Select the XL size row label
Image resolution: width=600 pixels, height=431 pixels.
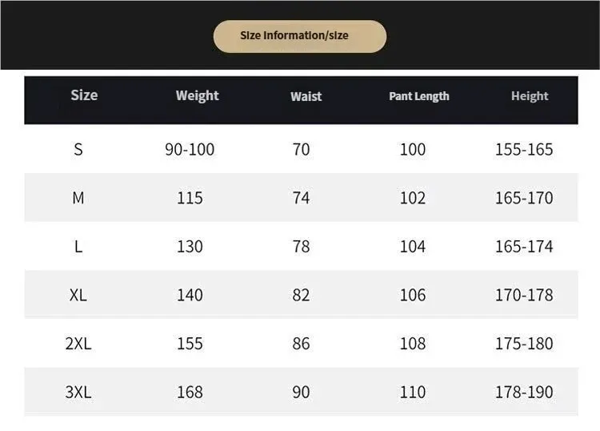[78, 295]
